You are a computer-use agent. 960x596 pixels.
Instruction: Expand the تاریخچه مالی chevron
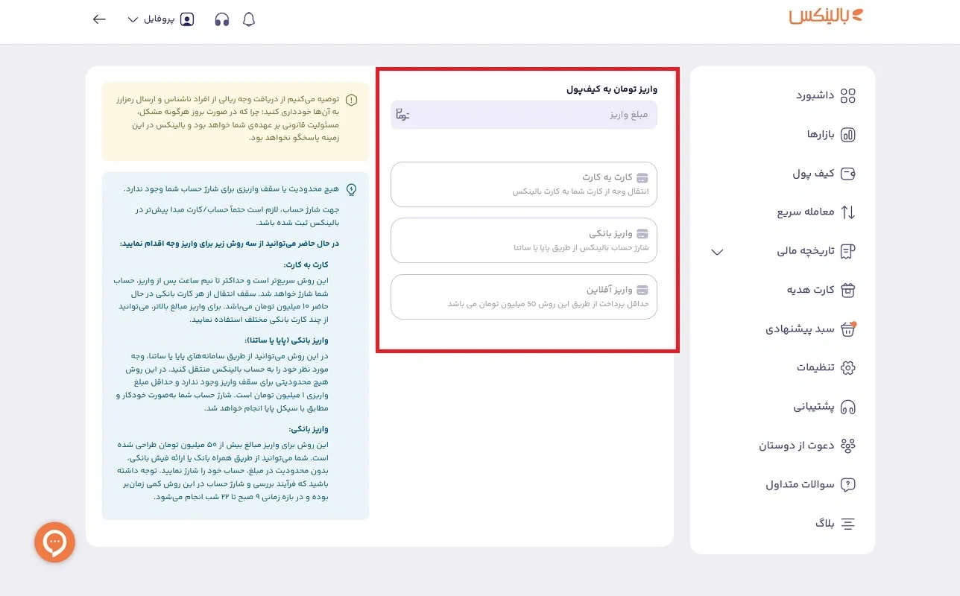(x=717, y=252)
